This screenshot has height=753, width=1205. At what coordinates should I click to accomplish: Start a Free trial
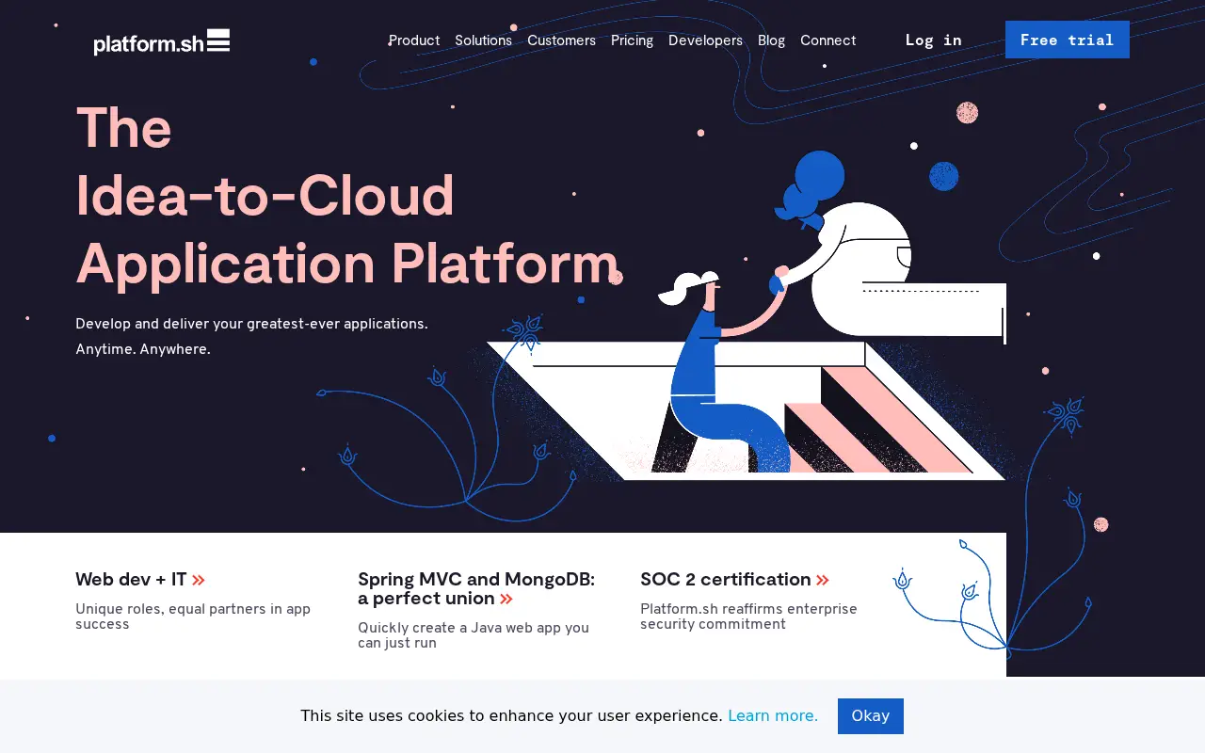point(1067,40)
